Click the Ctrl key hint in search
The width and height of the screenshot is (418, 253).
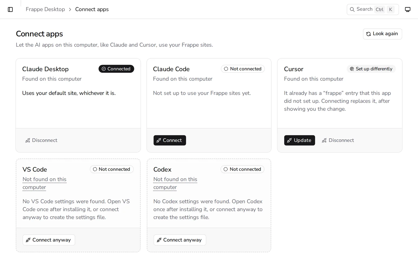click(x=379, y=9)
